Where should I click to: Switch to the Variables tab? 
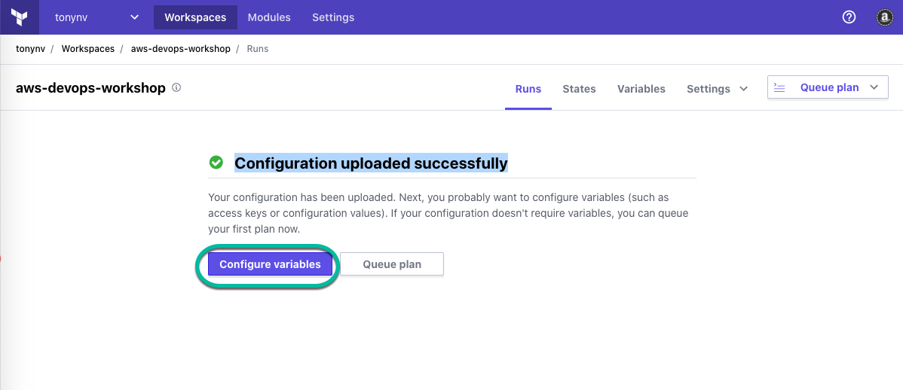pos(641,89)
